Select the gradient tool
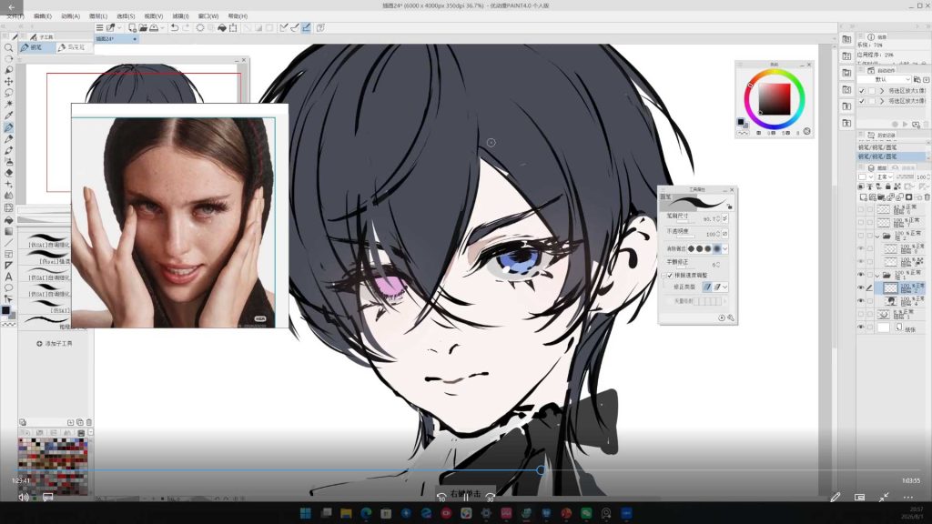 click(8, 231)
